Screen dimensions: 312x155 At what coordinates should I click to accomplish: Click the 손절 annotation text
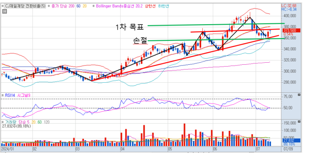(x=140, y=41)
